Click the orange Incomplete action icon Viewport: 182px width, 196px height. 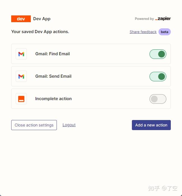21,99
